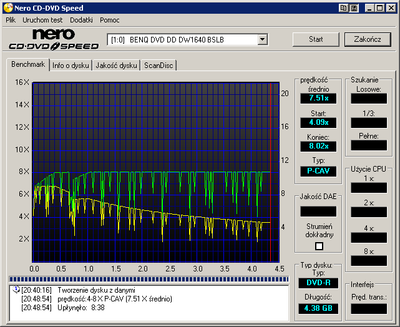Toggle the Strumień dokładny checkbox

(319, 246)
